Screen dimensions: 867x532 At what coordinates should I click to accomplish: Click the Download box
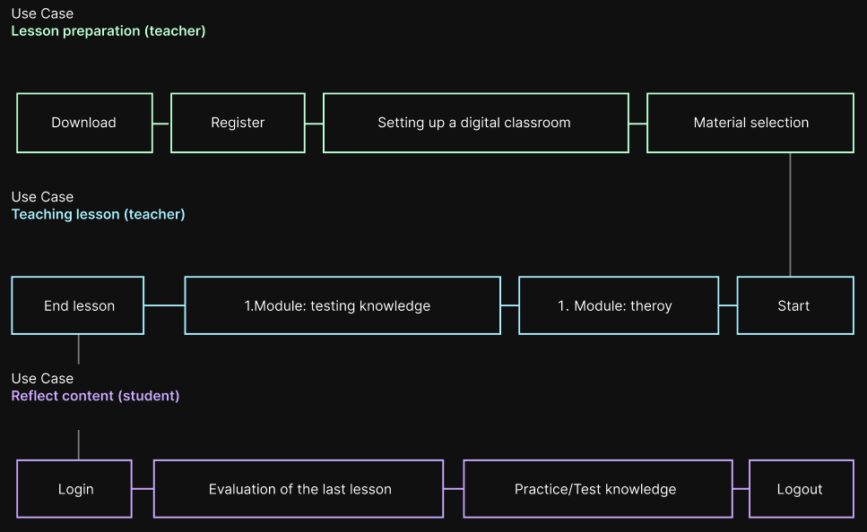click(84, 123)
